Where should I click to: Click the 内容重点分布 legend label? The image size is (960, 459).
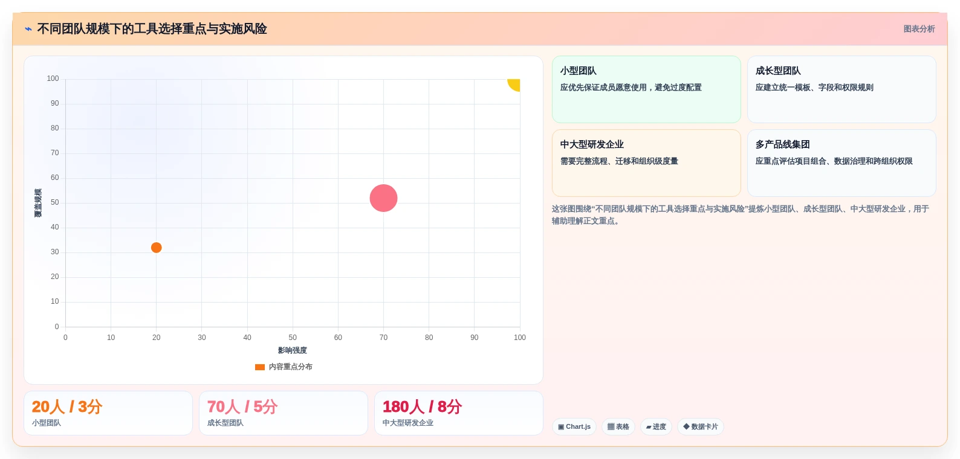(x=291, y=367)
